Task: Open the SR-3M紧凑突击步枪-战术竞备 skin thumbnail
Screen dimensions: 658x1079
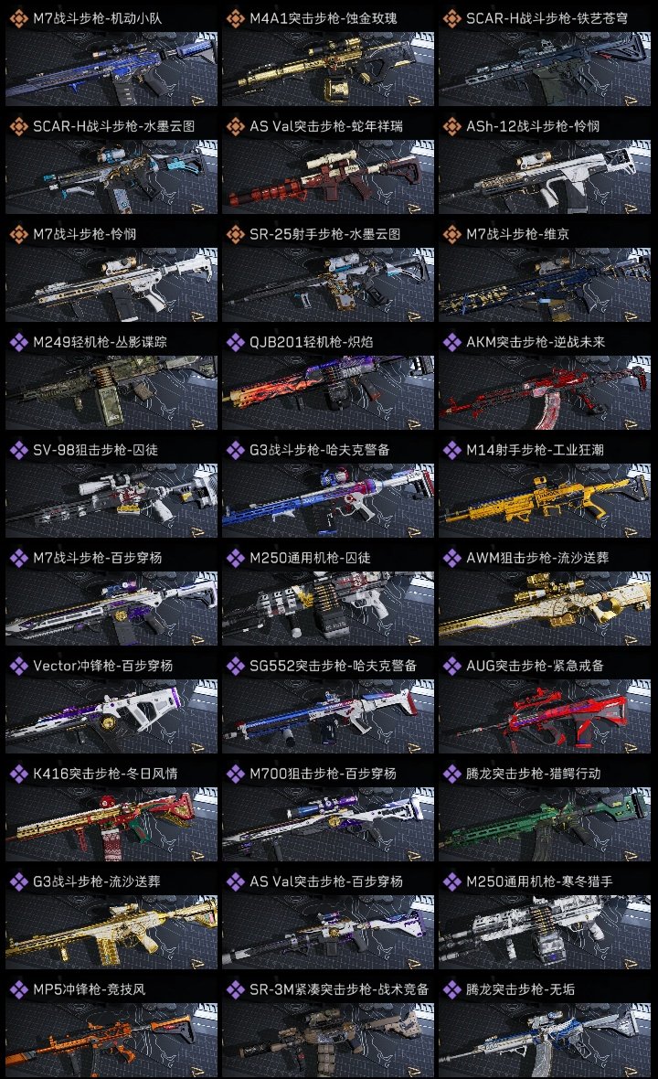Action: (328, 1040)
